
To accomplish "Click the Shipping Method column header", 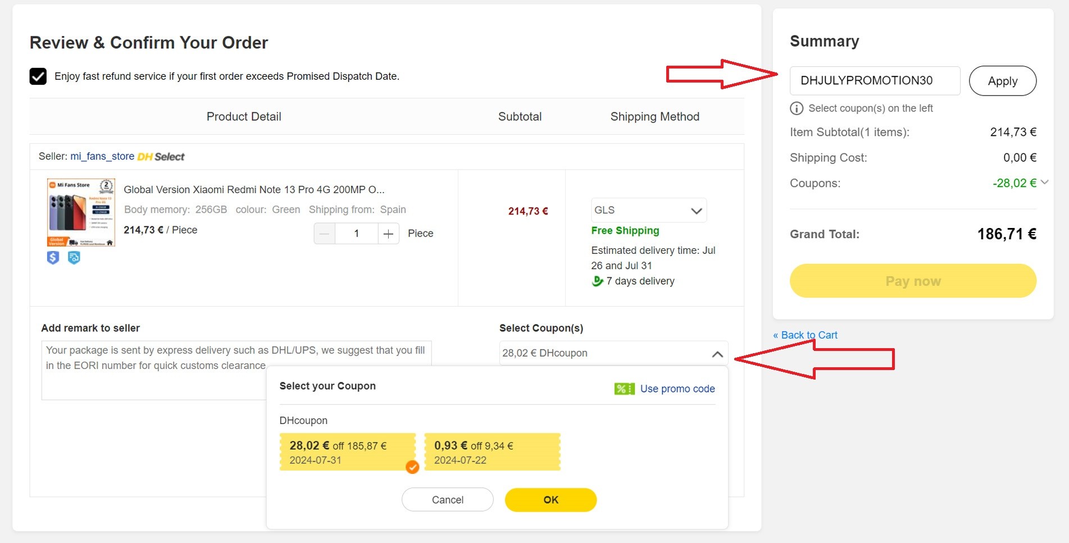I will 654,117.
